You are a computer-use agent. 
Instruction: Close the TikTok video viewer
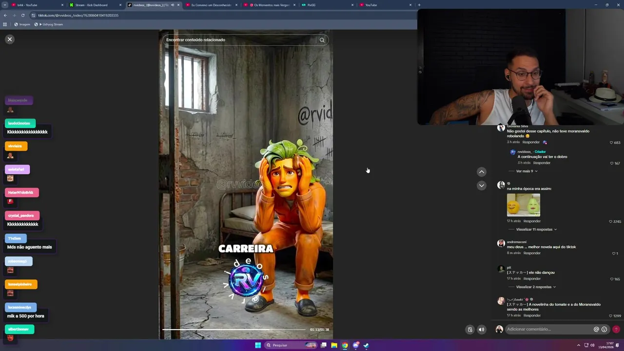tap(9, 39)
